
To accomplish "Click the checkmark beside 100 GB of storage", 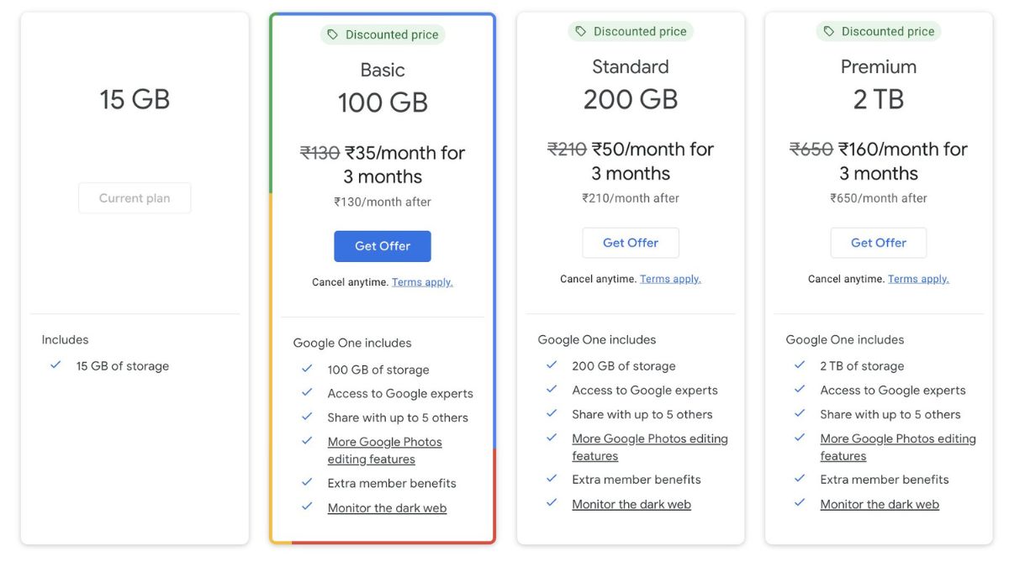I will coord(306,370).
